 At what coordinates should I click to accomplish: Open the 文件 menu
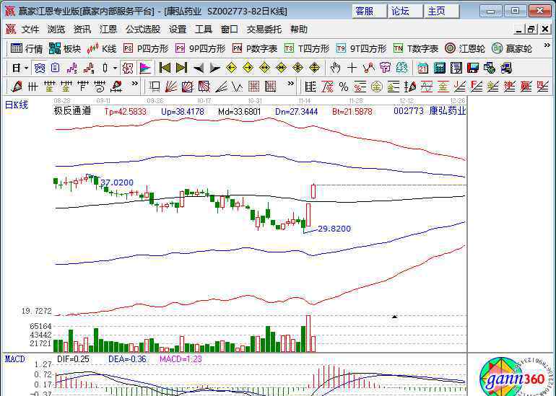30,30
